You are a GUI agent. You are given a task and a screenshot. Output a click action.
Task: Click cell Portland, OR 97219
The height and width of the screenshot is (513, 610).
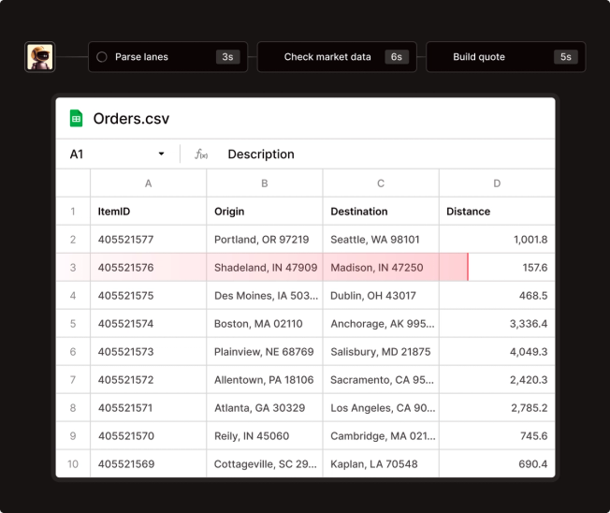point(265,240)
